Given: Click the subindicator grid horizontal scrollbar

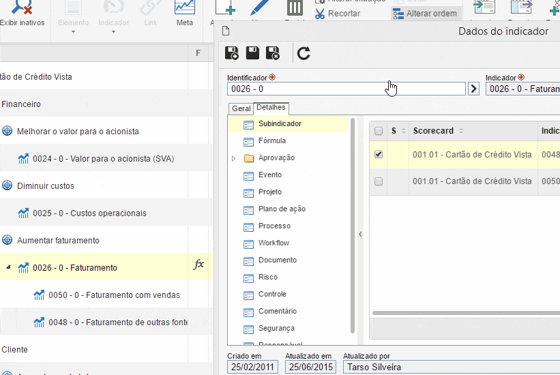Looking at the screenshot, I should (x=466, y=313).
